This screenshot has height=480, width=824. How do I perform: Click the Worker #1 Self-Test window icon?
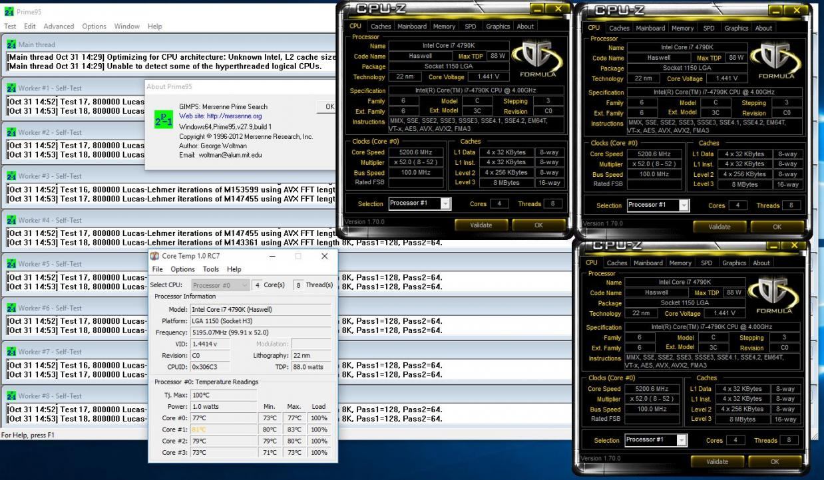(11, 88)
